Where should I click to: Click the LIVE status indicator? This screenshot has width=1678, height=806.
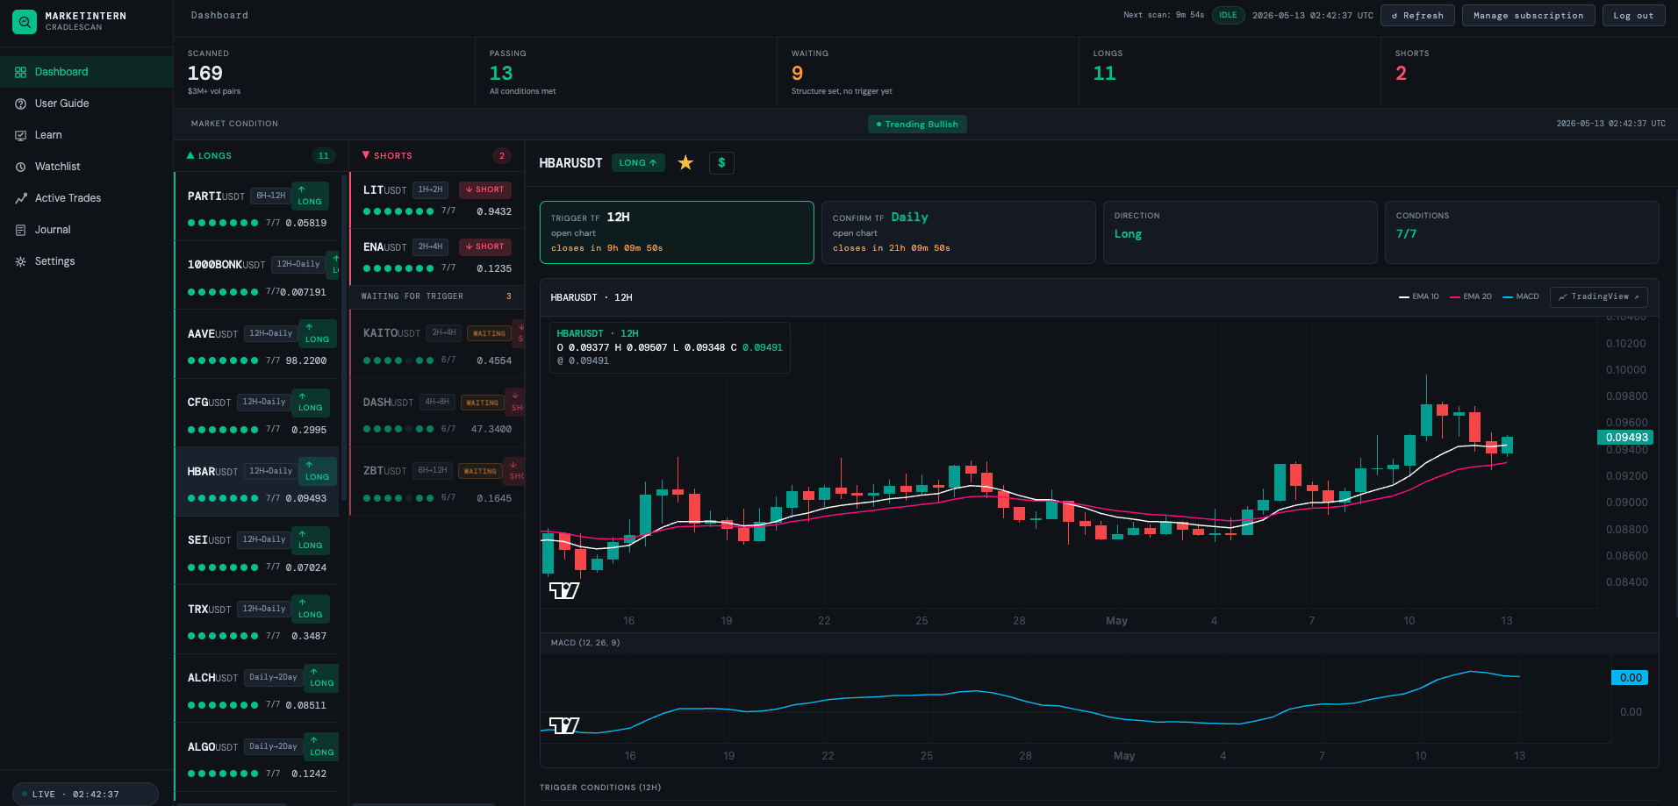(x=85, y=794)
